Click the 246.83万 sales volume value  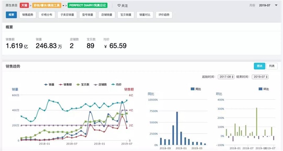coord(49,46)
